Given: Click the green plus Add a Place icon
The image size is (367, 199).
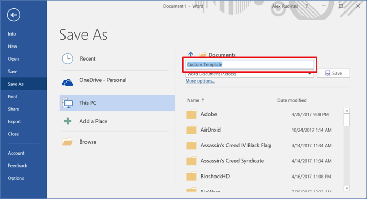Looking at the screenshot, I should [68, 121].
